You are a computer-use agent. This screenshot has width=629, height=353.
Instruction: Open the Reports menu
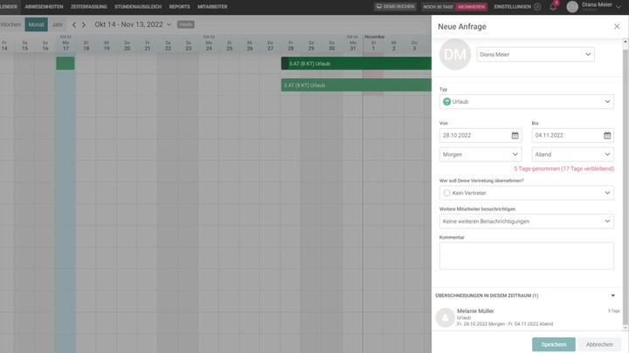(179, 7)
